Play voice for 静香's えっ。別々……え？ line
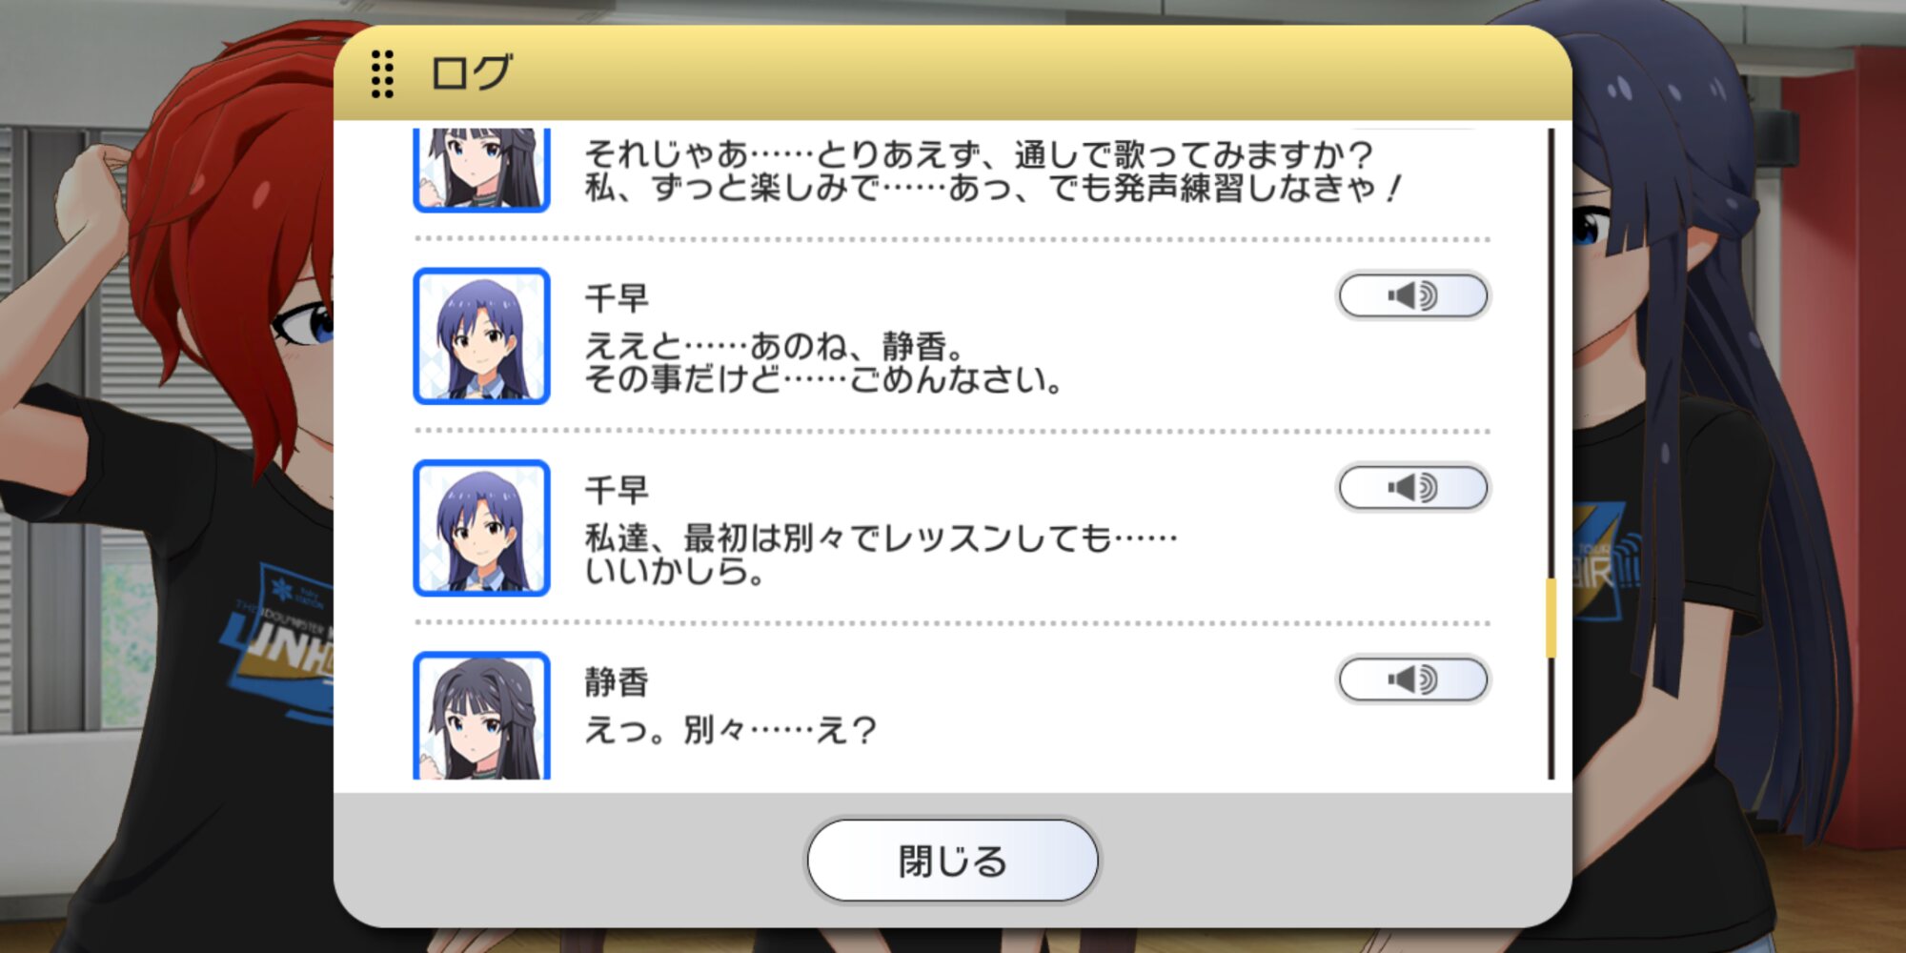The width and height of the screenshot is (1906, 953). (1413, 679)
